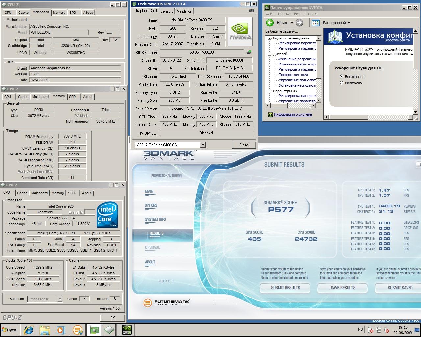Click the 3DMark Vantage logo

click(170, 155)
